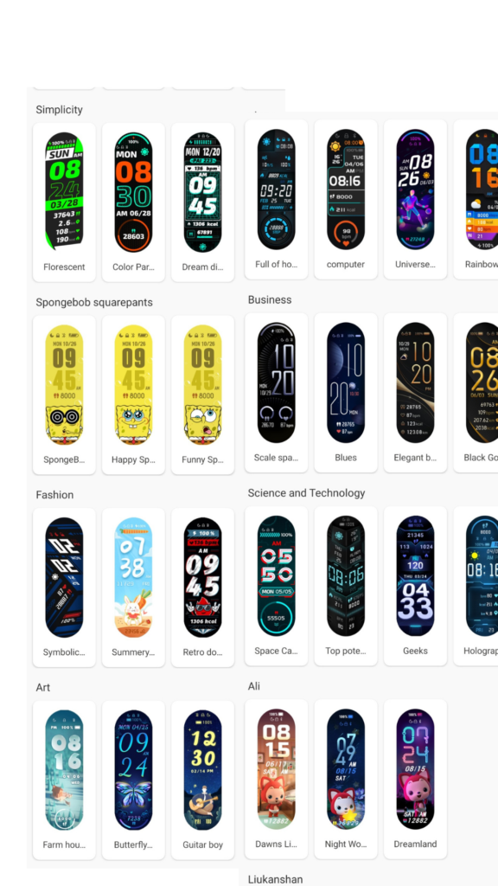Select the Happy Sp... SpongeBob face
This screenshot has width=498, height=886.
[133, 395]
